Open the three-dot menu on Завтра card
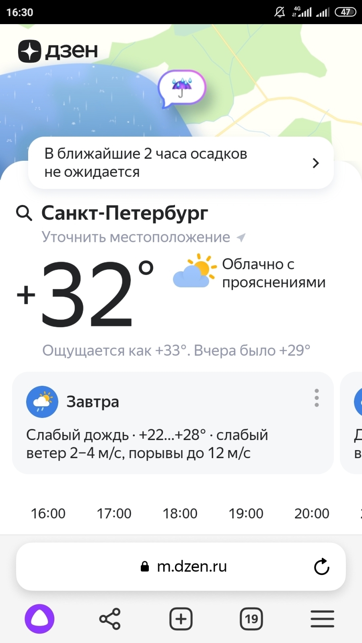 (317, 398)
